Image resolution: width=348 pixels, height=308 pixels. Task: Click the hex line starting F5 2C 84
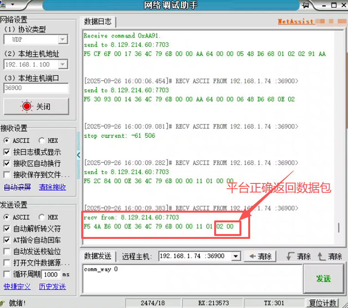(159, 181)
